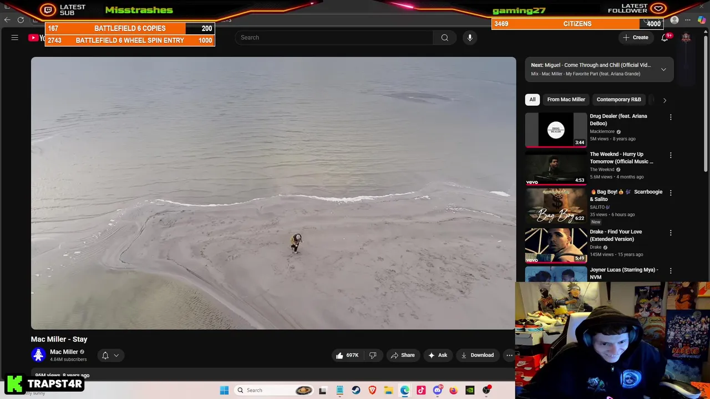Click the Ask button

point(437,355)
